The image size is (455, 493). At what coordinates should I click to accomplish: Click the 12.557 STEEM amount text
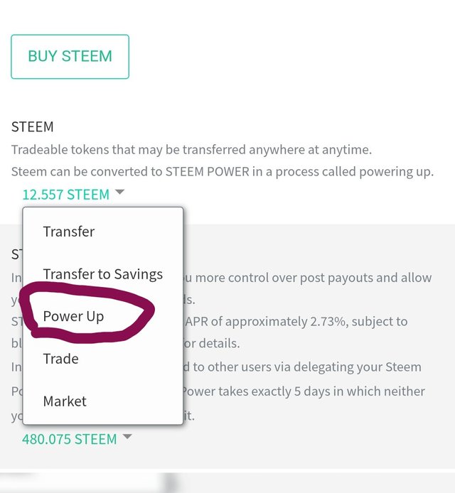66,195
